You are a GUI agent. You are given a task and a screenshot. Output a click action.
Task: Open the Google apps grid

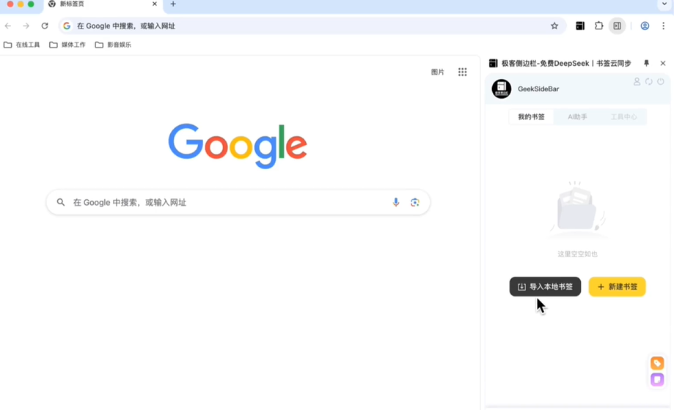pyautogui.click(x=463, y=72)
